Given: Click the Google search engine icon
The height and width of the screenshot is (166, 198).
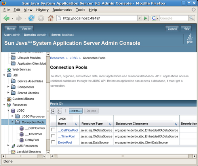Looking at the screenshot, I should (154, 18).
